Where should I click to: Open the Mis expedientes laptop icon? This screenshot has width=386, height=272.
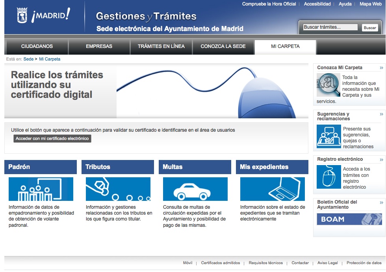273,189
